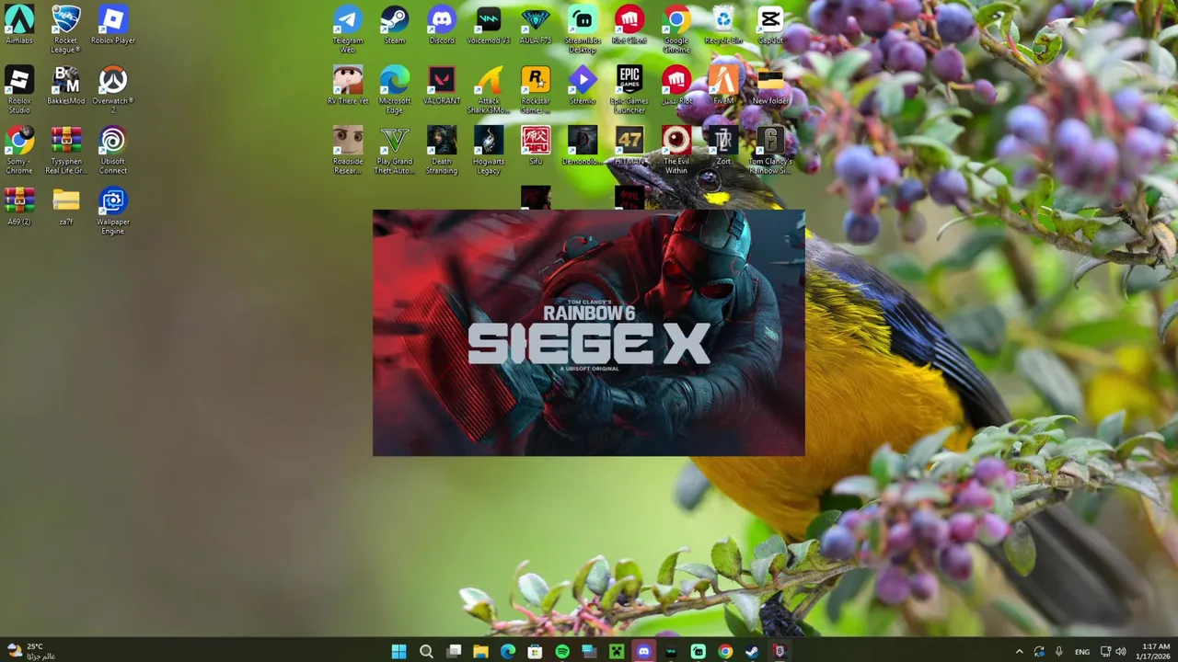Viewport: 1178px width, 662px height.
Task: Click the Wallpaper Engine desktop shortcut
Action: [x=113, y=211]
